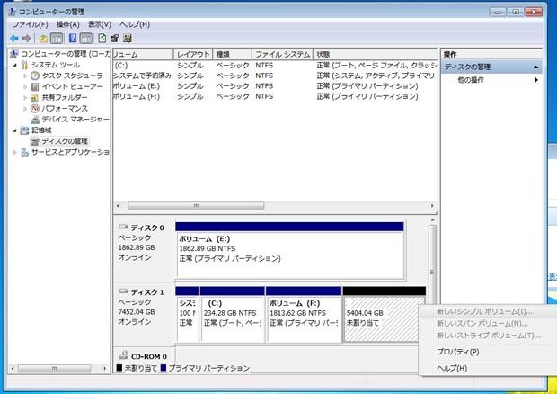Open the 操作(A) menu

click(x=68, y=24)
